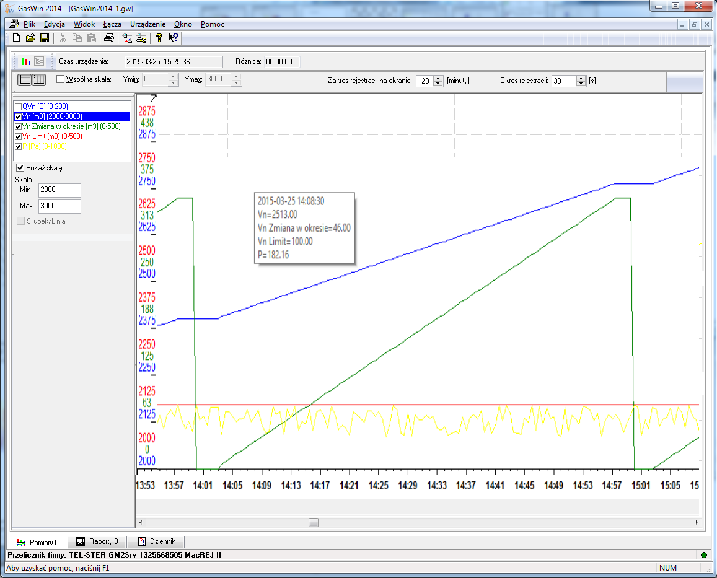Open the Plik menu
This screenshot has height=578, width=717.
29,24
